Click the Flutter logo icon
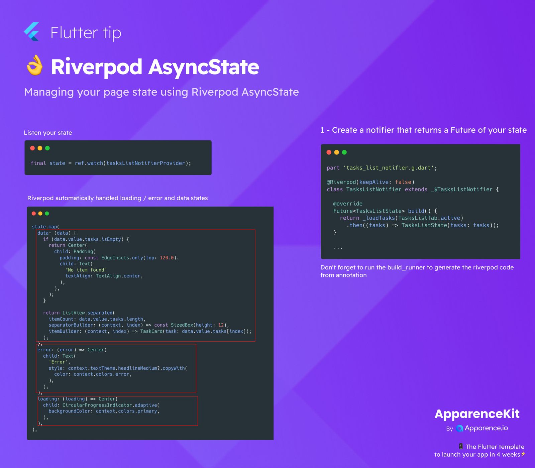This screenshot has width=535, height=468. (32, 32)
